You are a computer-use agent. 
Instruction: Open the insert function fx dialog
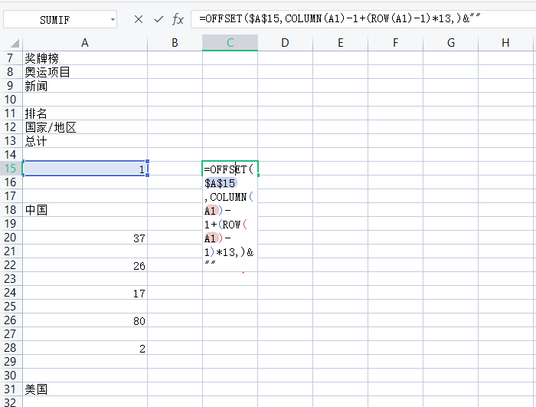click(178, 19)
